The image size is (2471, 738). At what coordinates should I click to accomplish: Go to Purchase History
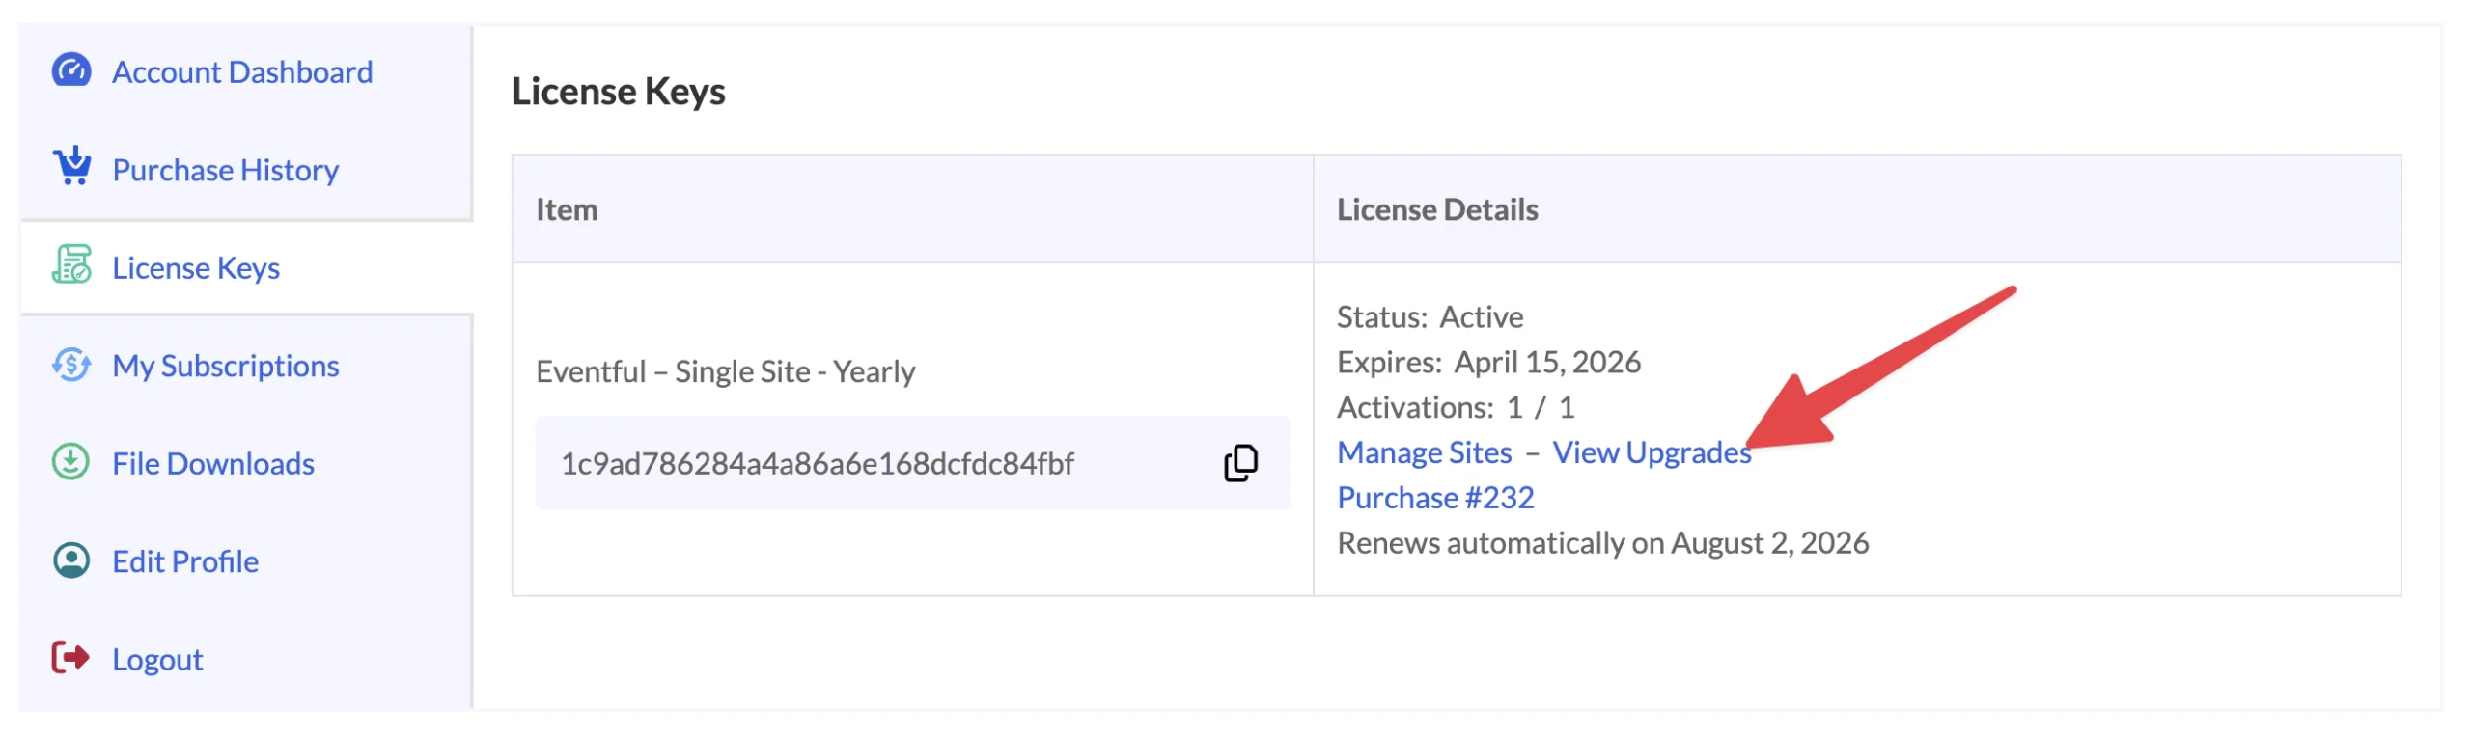click(x=226, y=171)
